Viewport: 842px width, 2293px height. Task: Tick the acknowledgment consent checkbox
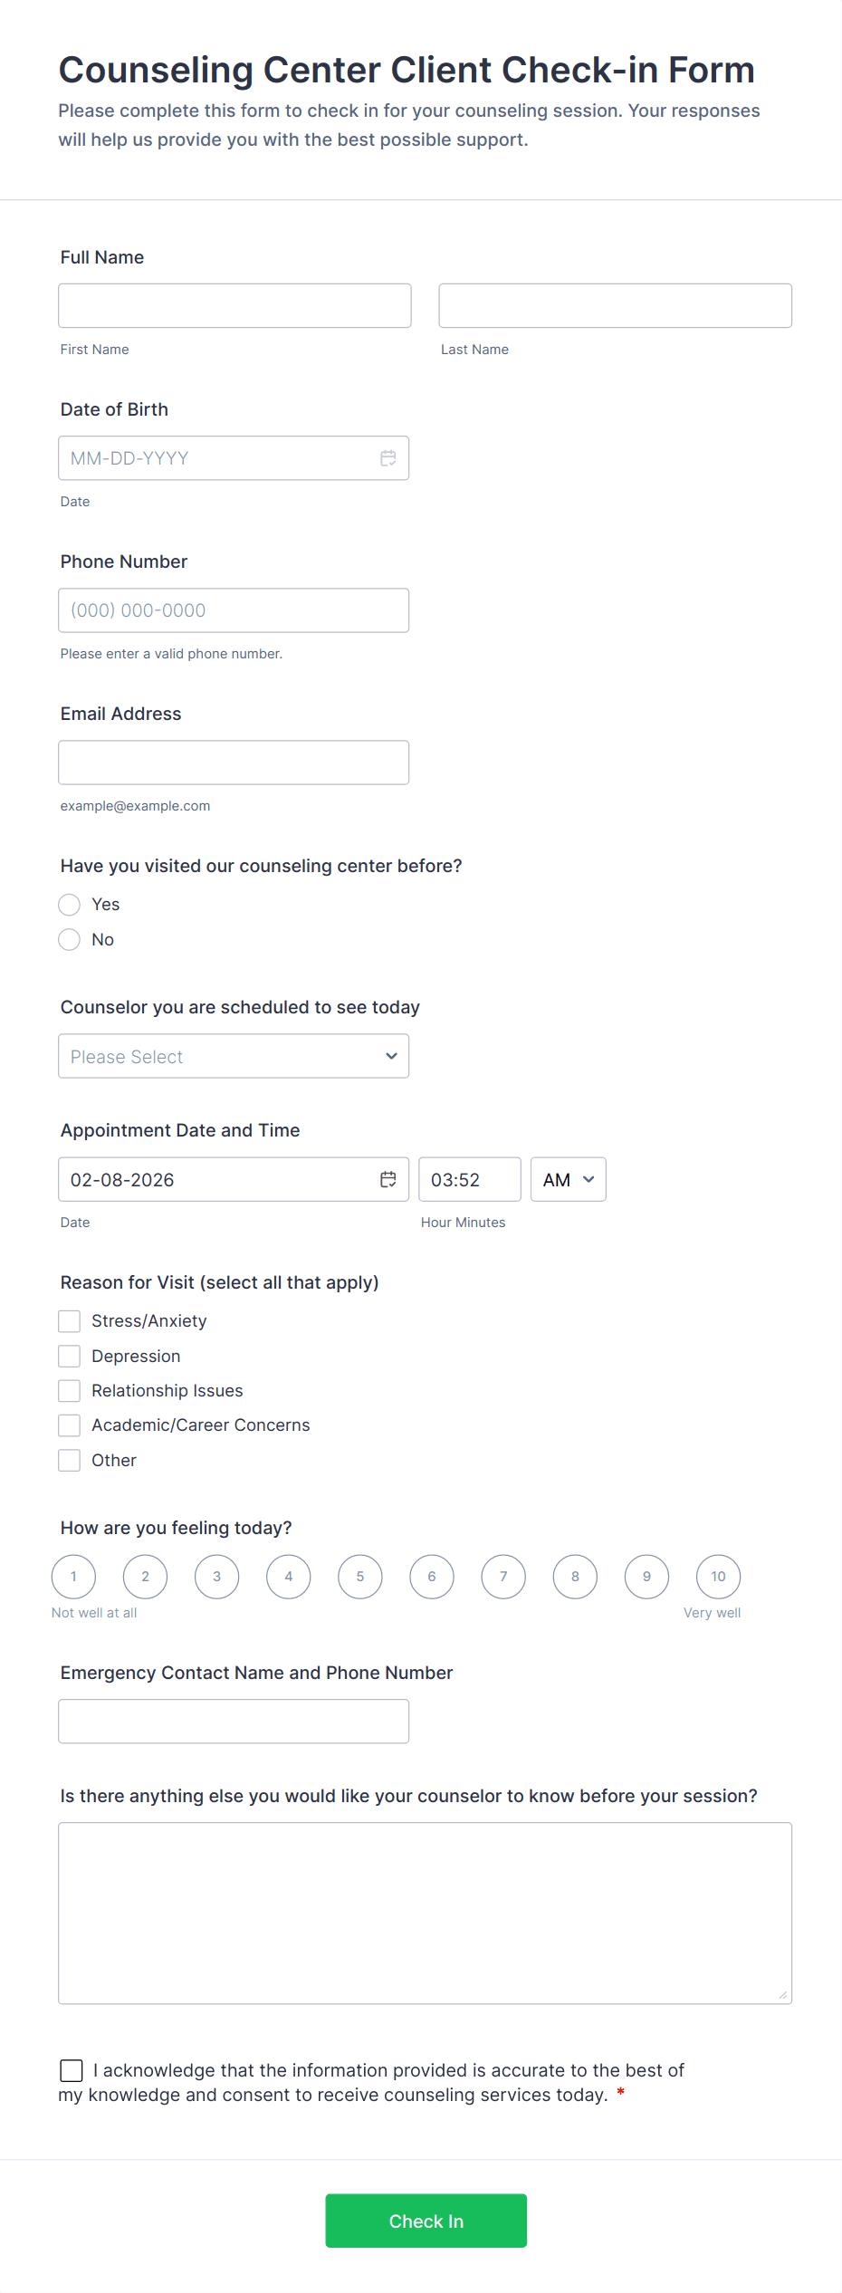pos(72,2070)
